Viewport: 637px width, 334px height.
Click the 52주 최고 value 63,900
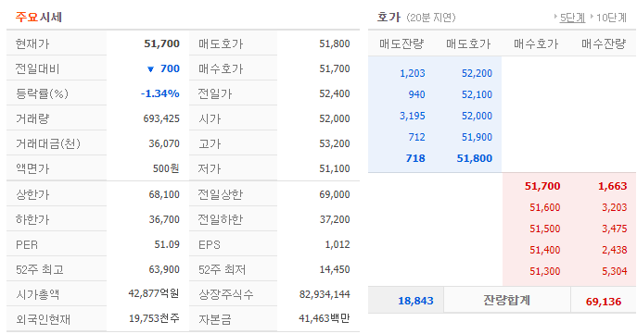tap(164, 269)
